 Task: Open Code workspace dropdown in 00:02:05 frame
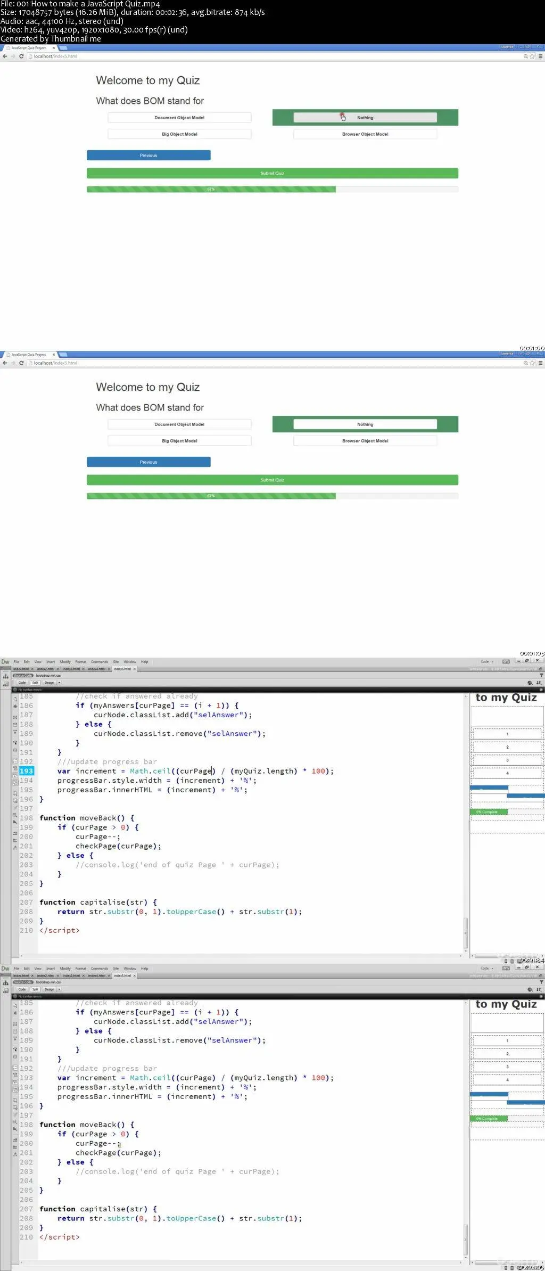click(x=487, y=969)
